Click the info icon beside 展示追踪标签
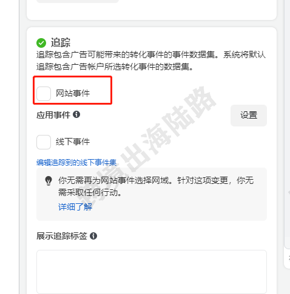 coord(93,236)
